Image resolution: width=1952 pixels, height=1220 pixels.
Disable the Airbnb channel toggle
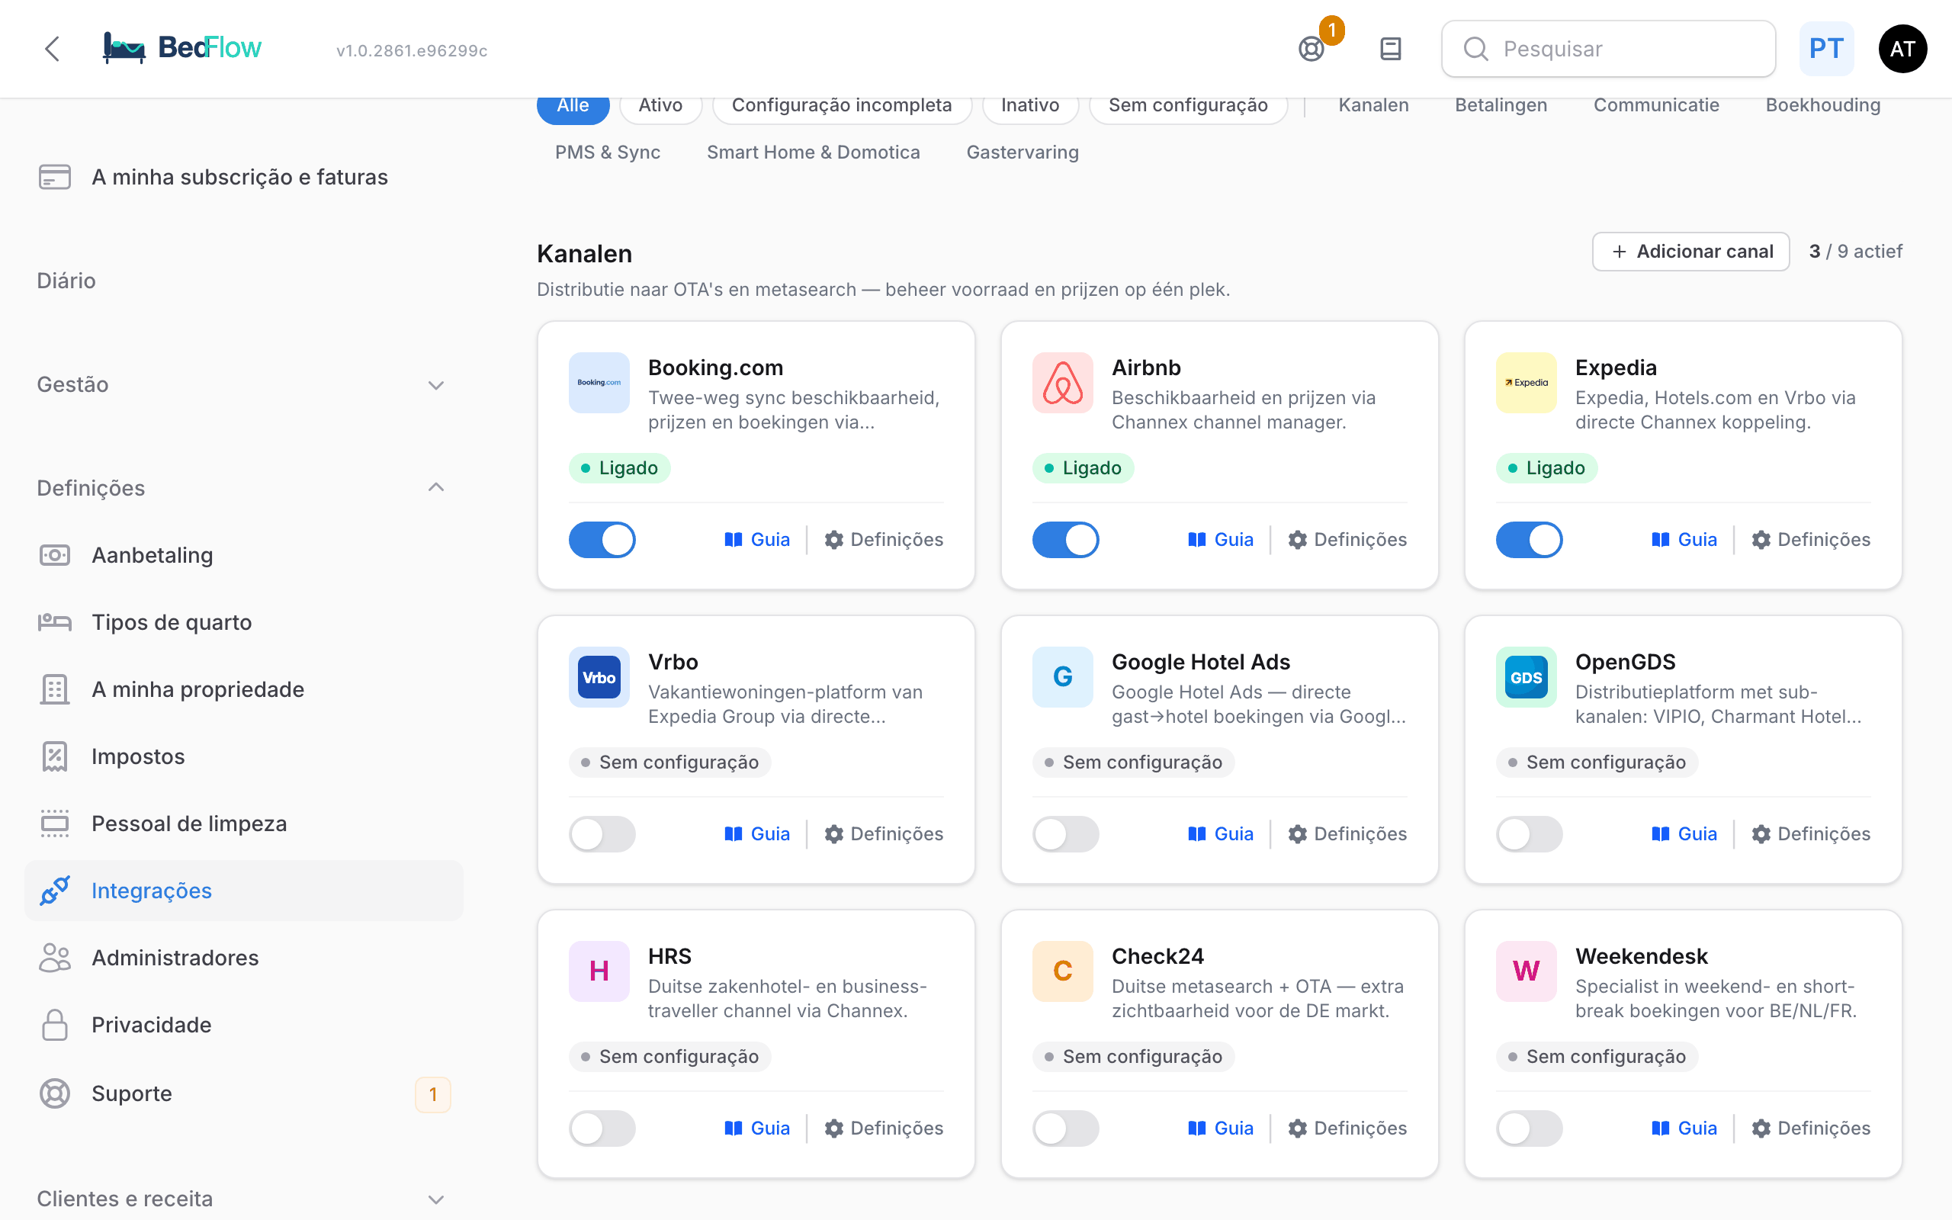coord(1065,540)
